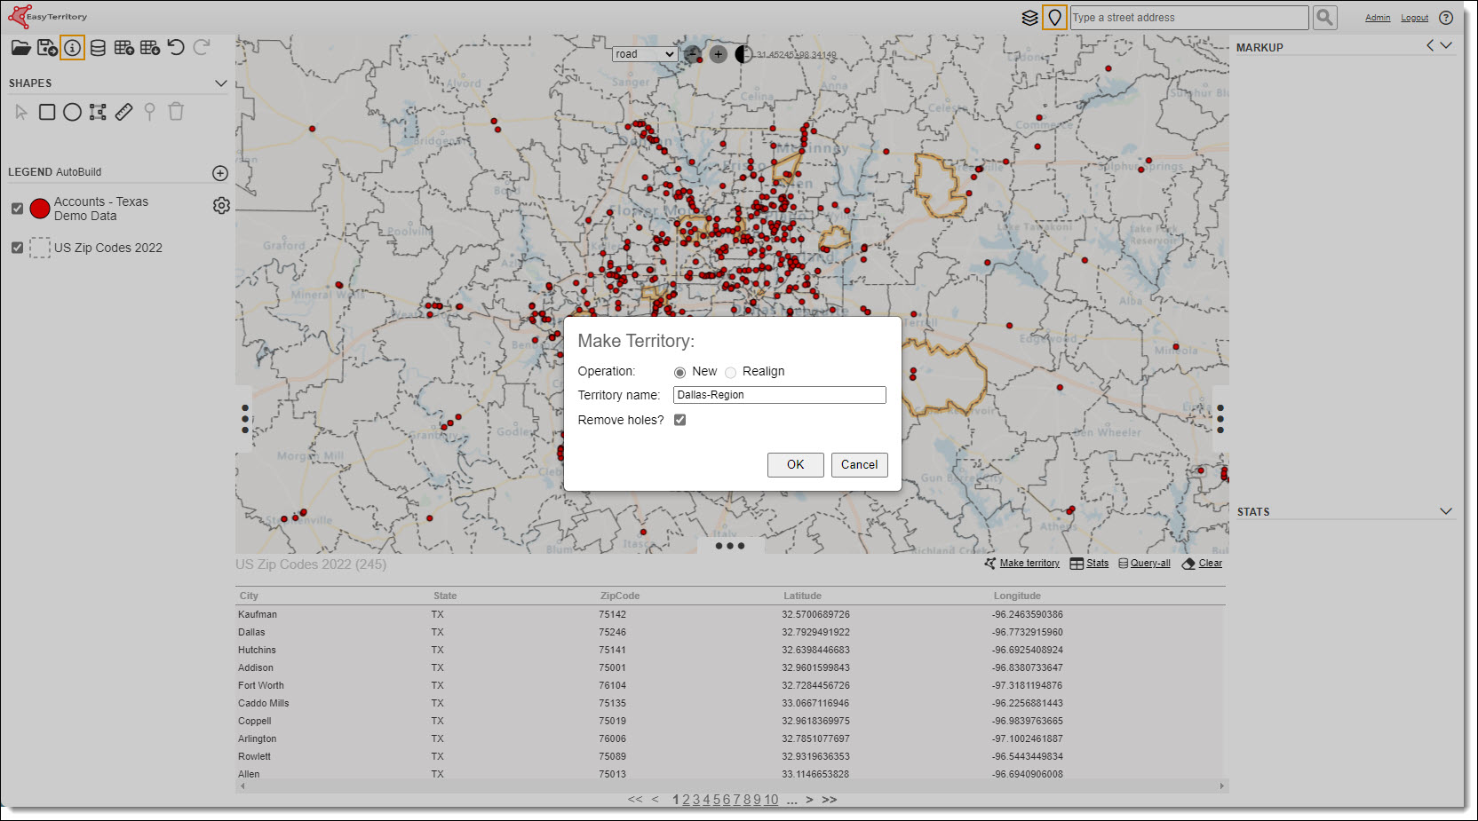Select the New operation radio button
This screenshot has width=1478, height=821.
click(x=679, y=372)
